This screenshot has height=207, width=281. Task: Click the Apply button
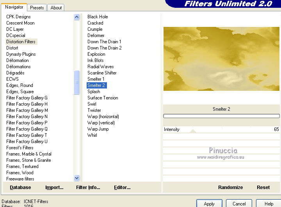point(209,203)
